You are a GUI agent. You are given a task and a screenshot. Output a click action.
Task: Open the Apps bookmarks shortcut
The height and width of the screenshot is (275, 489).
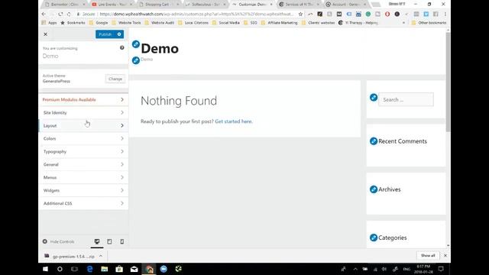pos(49,23)
